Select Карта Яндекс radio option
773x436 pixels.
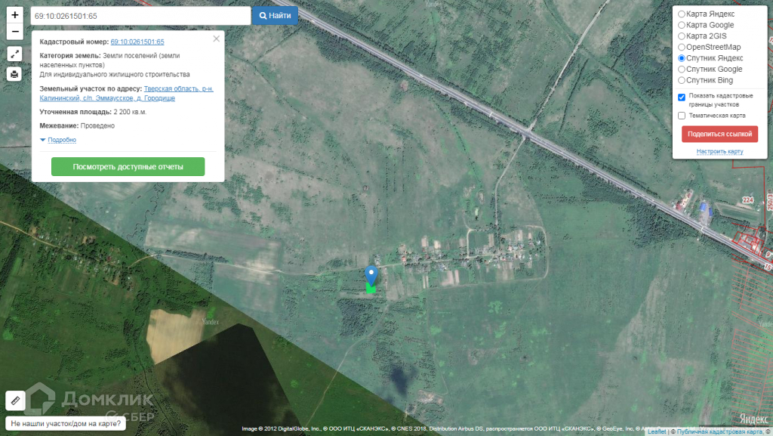(x=682, y=14)
